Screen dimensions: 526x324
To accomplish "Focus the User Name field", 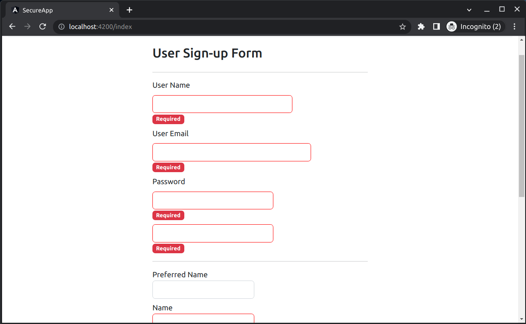I will tap(222, 104).
